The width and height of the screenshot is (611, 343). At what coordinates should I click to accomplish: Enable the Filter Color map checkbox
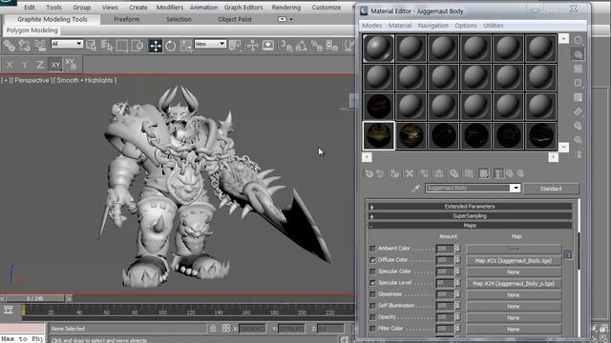[372, 329]
